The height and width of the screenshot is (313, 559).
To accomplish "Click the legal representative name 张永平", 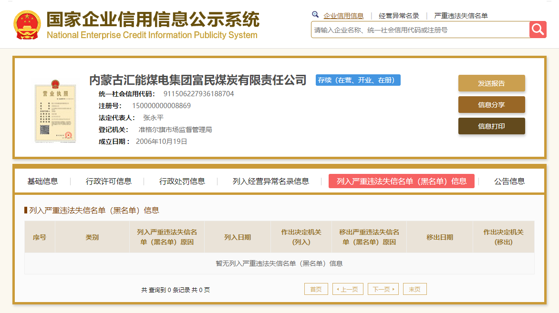I will pos(153,118).
